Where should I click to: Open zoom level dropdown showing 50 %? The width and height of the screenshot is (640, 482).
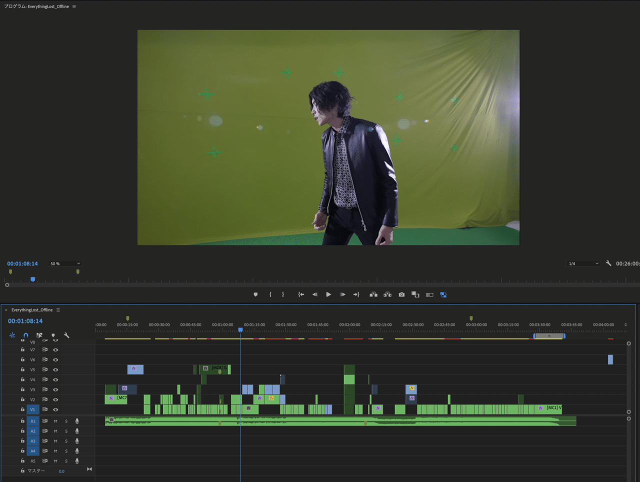(64, 263)
